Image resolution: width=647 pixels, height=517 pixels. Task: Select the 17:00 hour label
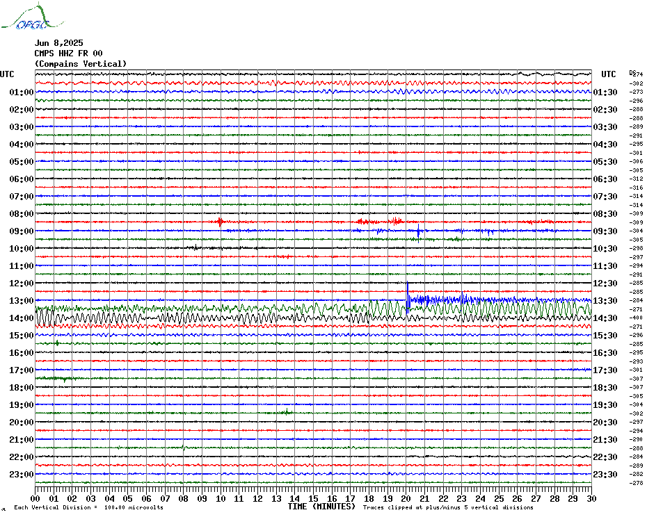coord(22,370)
